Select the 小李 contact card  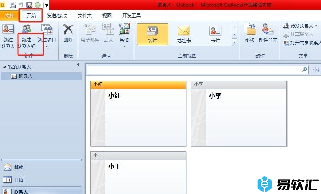[239, 113]
